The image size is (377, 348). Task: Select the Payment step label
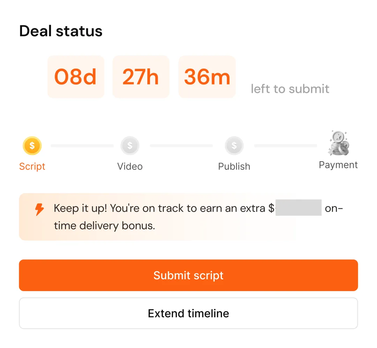(x=338, y=165)
